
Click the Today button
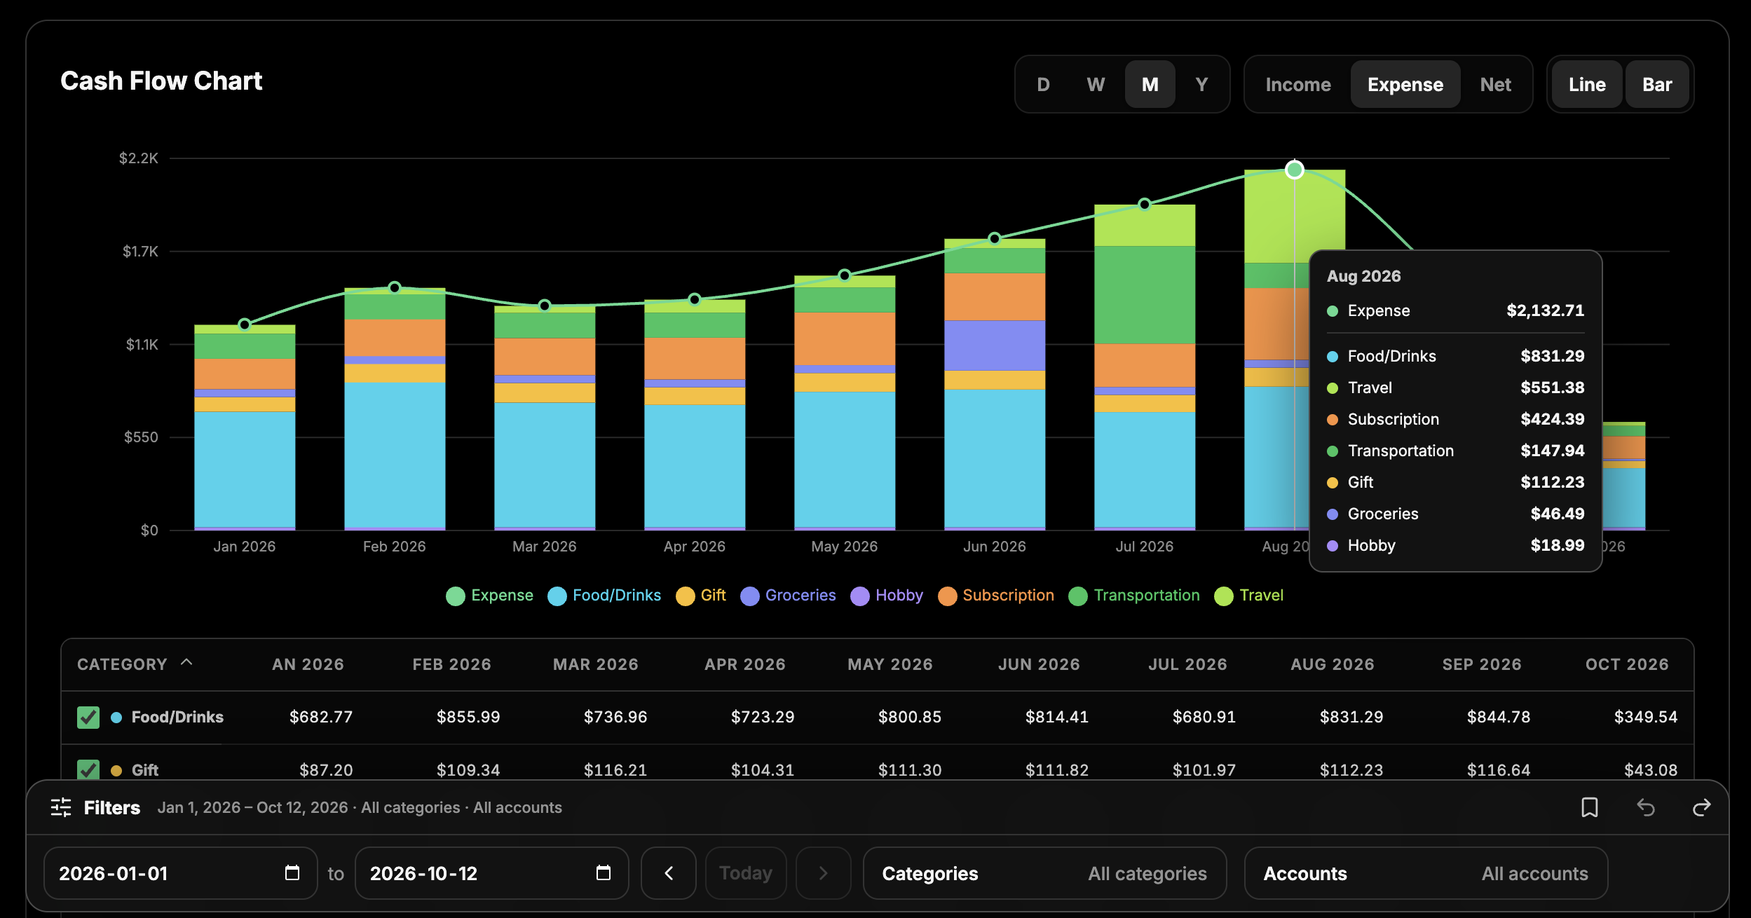pos(746,873)
